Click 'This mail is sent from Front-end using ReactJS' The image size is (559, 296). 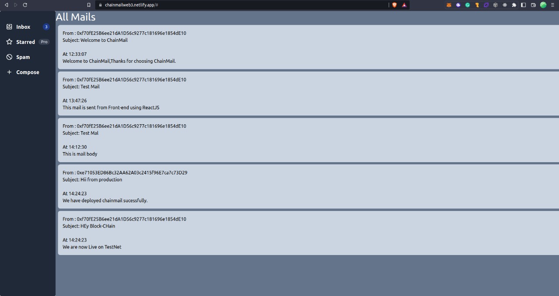(111, 108)
